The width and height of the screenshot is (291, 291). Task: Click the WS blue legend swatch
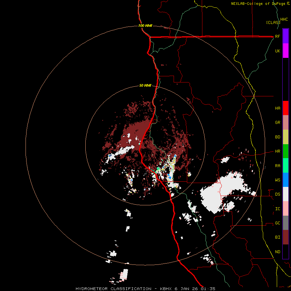[286, 180]
